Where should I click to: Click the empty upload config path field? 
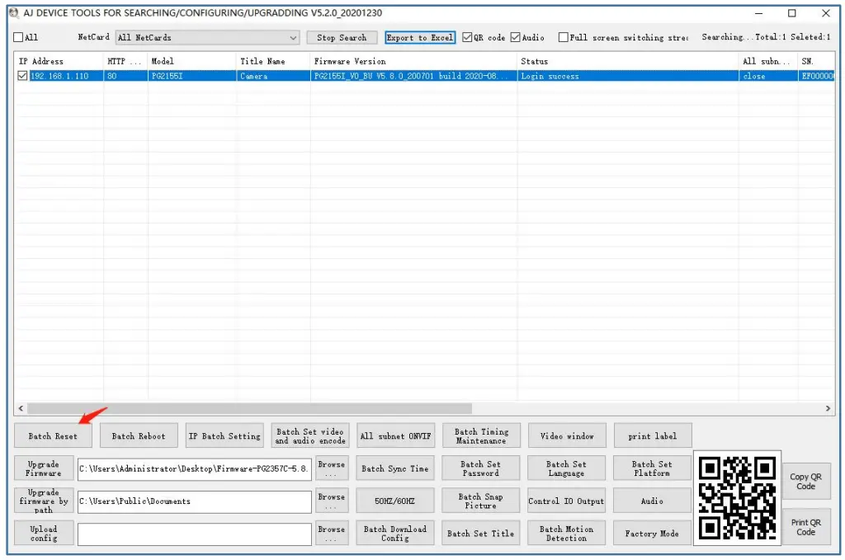click(195, 534)
